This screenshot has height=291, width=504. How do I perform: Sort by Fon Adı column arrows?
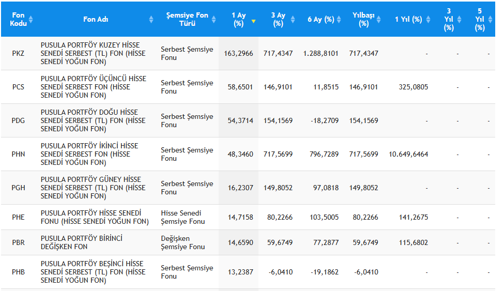tap(151, 19)
